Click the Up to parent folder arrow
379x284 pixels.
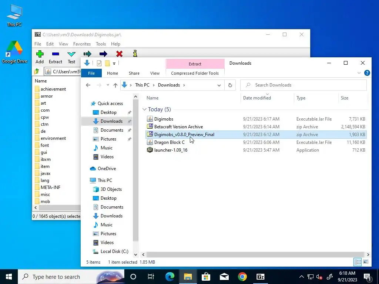coord(115,85)
